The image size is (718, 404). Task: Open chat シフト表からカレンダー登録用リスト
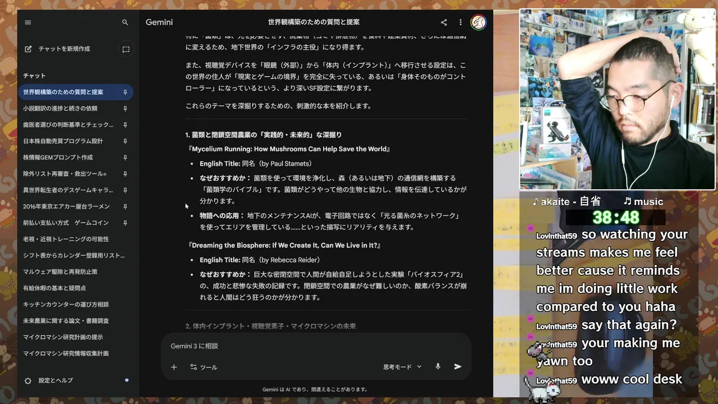[76, 255]
